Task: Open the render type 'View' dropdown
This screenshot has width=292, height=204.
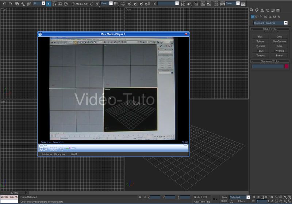Action: tap(238, 3)
